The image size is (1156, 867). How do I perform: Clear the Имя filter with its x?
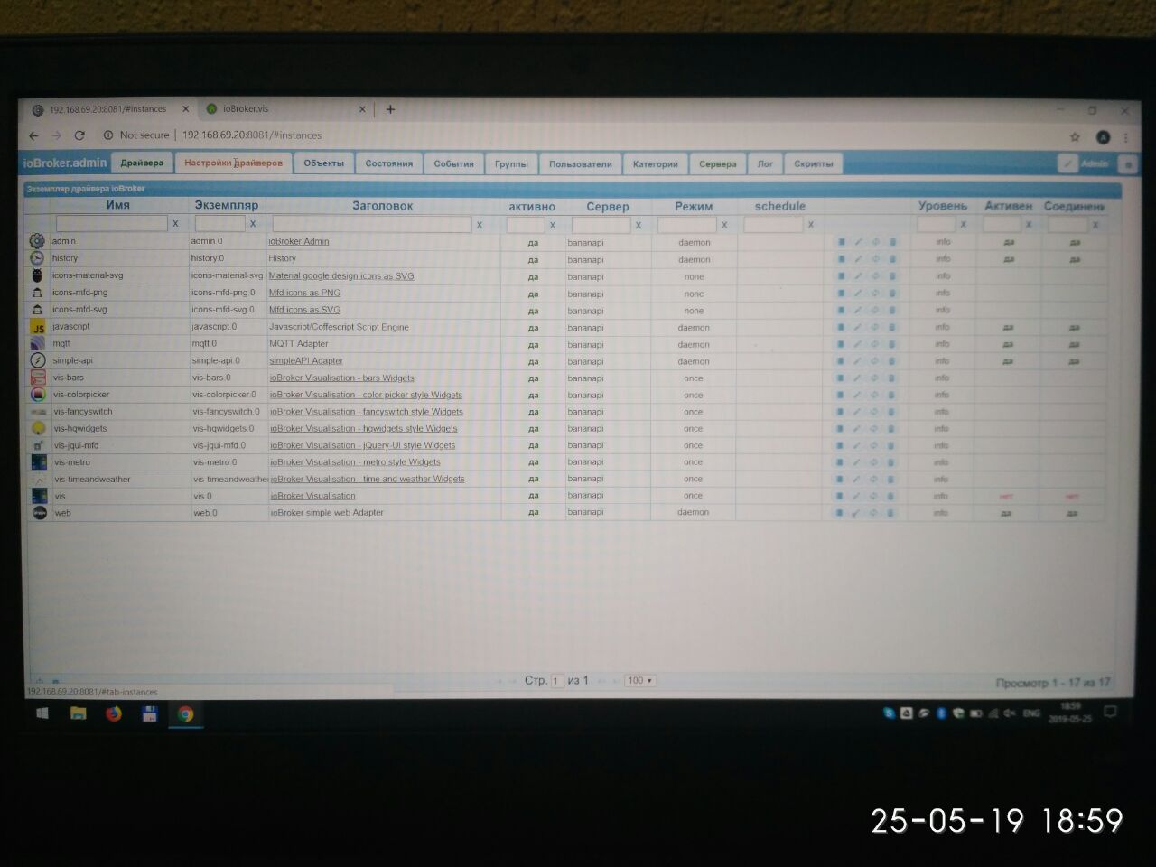[x=175, y=223]
